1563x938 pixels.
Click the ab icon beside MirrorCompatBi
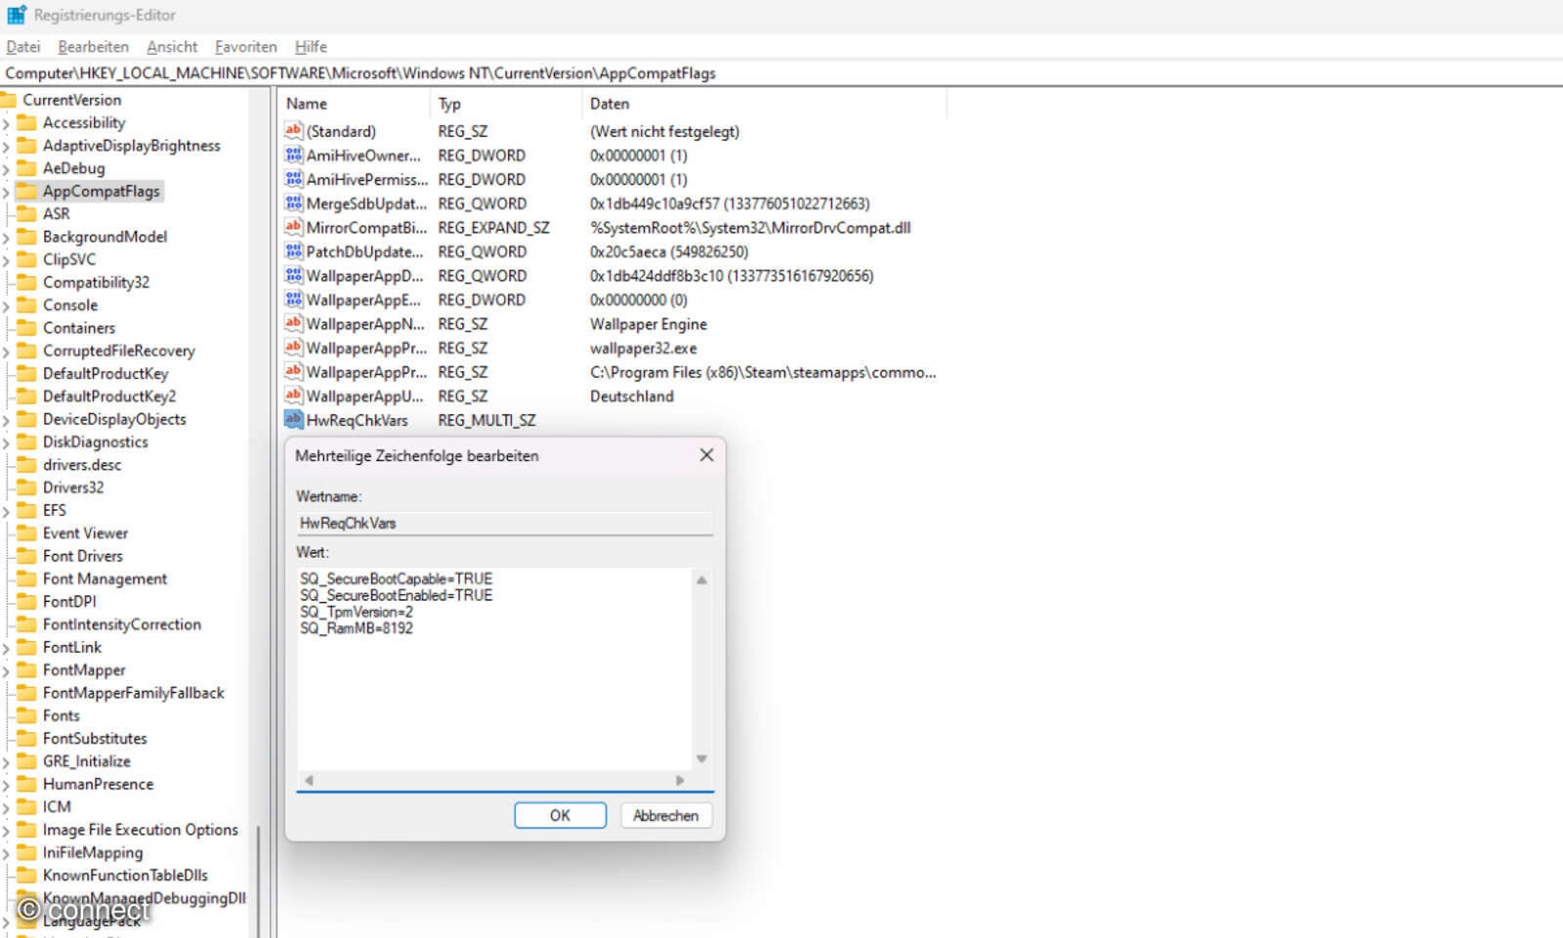pyautogui.click(x=293, y=227)
